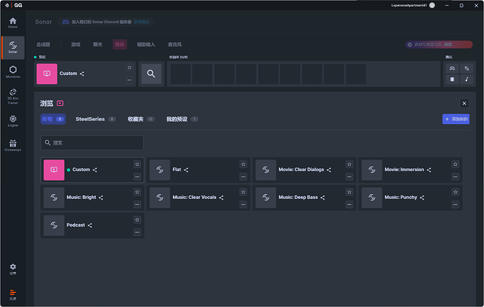The height and width of the screenshot is (307, 484).
Task: Switch to the SteelSeries presets tab
Action: pyautogui.click(x=90, y=119)
